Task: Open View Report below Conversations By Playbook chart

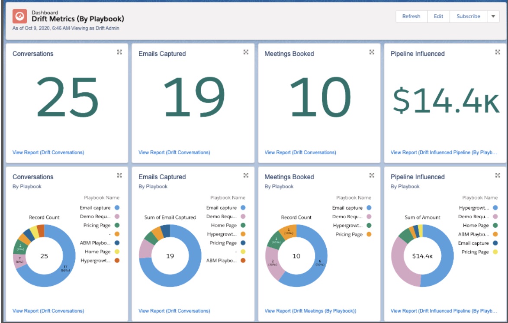Action: (48, 311)
